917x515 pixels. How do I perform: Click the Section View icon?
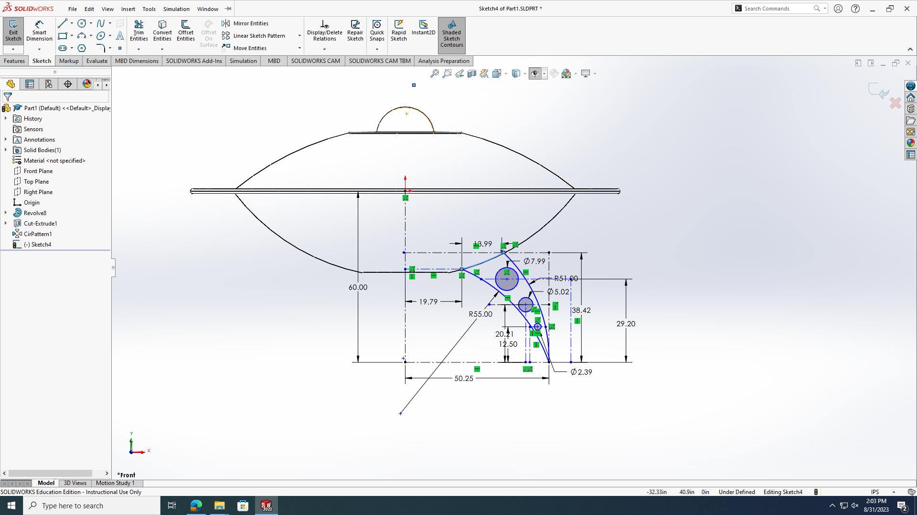472,73
